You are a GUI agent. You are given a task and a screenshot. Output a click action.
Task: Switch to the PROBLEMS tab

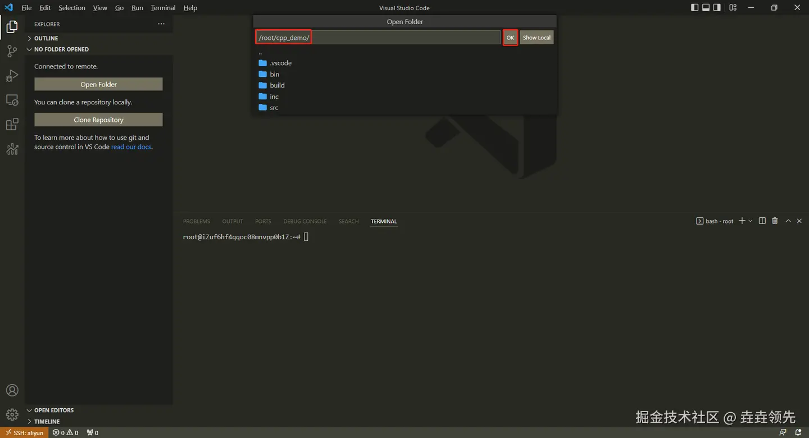(x=197, y=221)
